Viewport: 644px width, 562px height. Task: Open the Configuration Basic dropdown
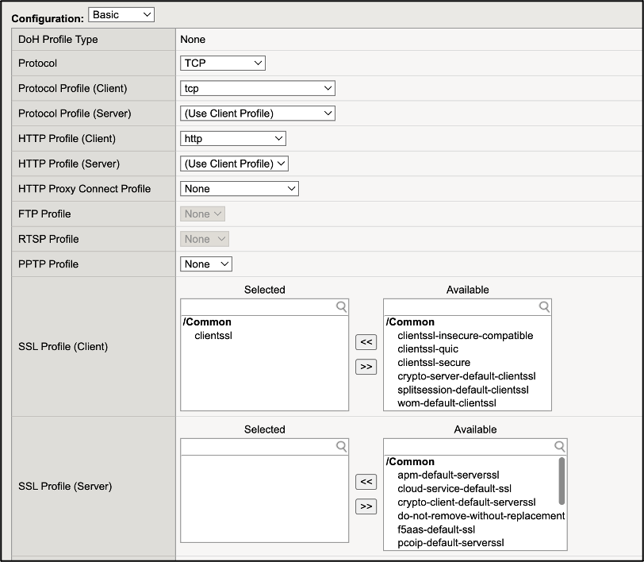click(121, 15)
